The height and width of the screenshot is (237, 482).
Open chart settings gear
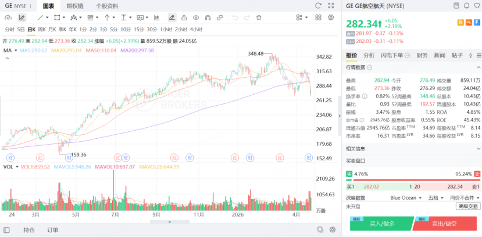pos(331,17)
